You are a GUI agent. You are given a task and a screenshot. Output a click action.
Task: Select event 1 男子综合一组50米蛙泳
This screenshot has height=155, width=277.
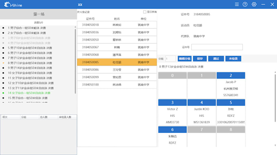pyautogui.click(x=26, y=28)
